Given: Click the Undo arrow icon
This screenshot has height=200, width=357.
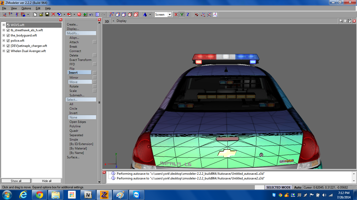Looking at the screenshot, I should click(91, 15).
